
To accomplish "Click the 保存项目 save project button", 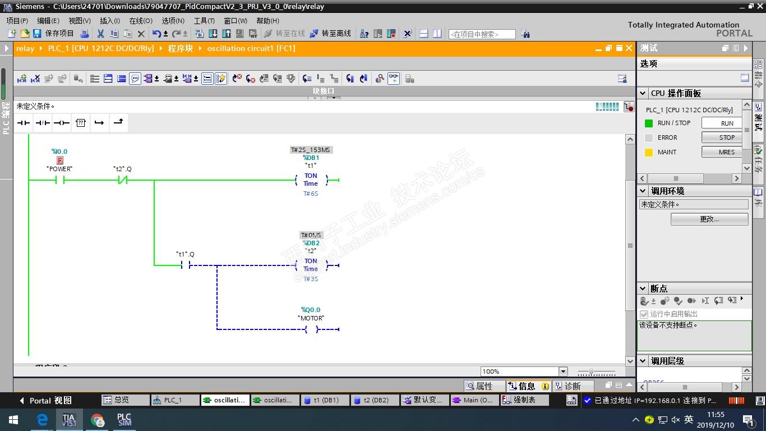I will (x=53, y=34).
